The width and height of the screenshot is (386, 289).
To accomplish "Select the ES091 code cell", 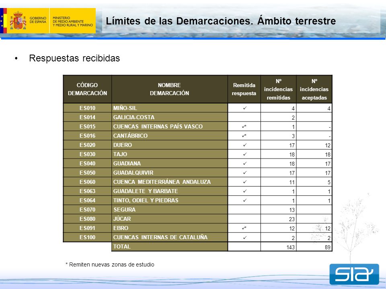I will pos(87,228).
